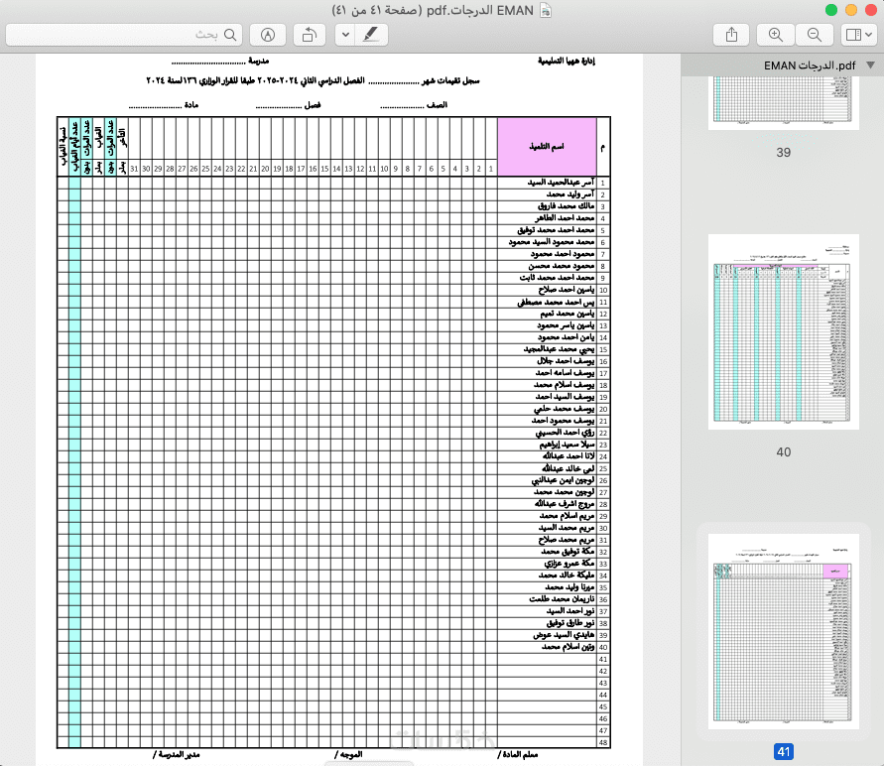
Task: Open the highlight pen options dropdown arrow
Action: (345, 35)
